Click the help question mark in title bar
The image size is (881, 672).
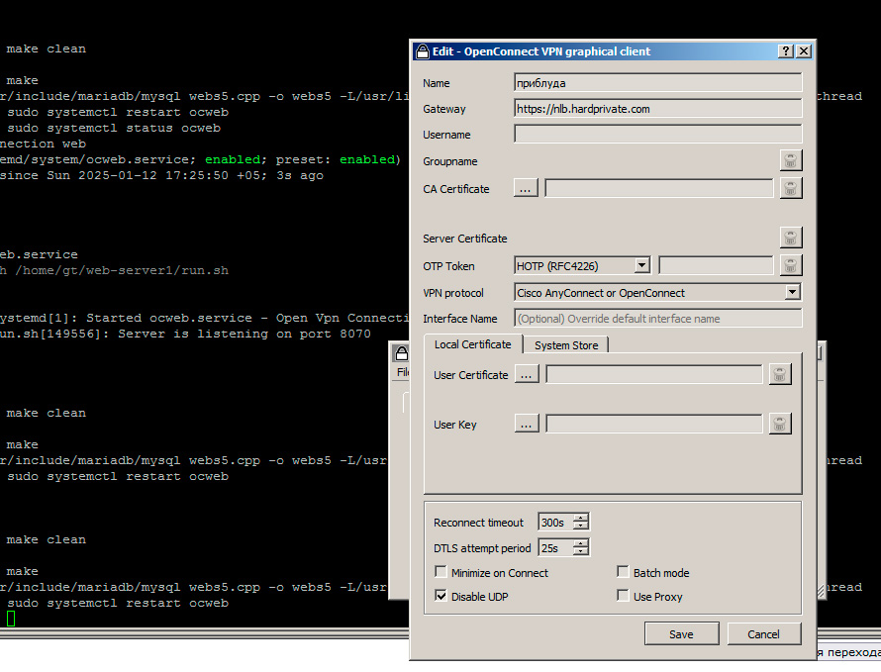coord(786,51)
